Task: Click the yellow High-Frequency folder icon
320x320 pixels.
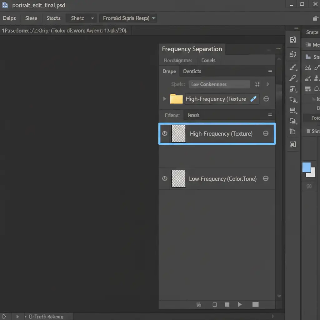Action: (176, 99)
